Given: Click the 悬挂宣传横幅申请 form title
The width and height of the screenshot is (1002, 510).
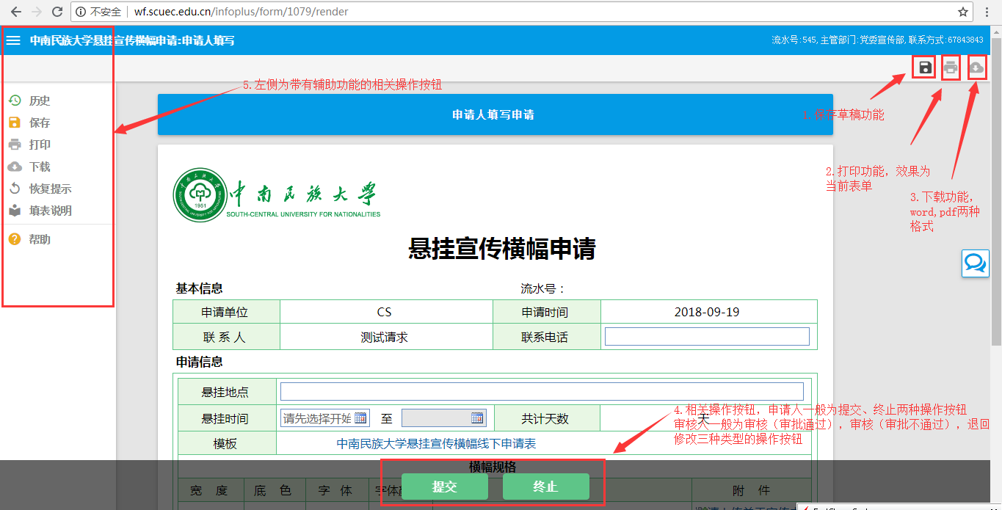Looking at the screenshot, I should 502,249.
